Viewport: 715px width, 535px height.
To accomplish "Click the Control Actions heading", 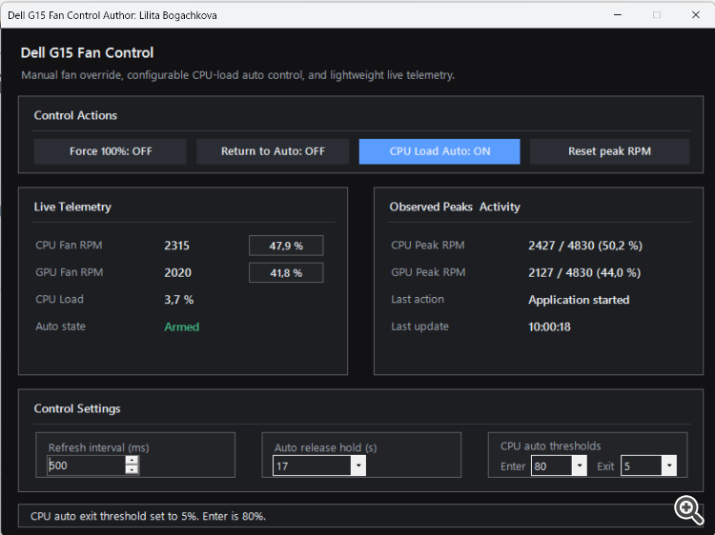I will 75,115.
